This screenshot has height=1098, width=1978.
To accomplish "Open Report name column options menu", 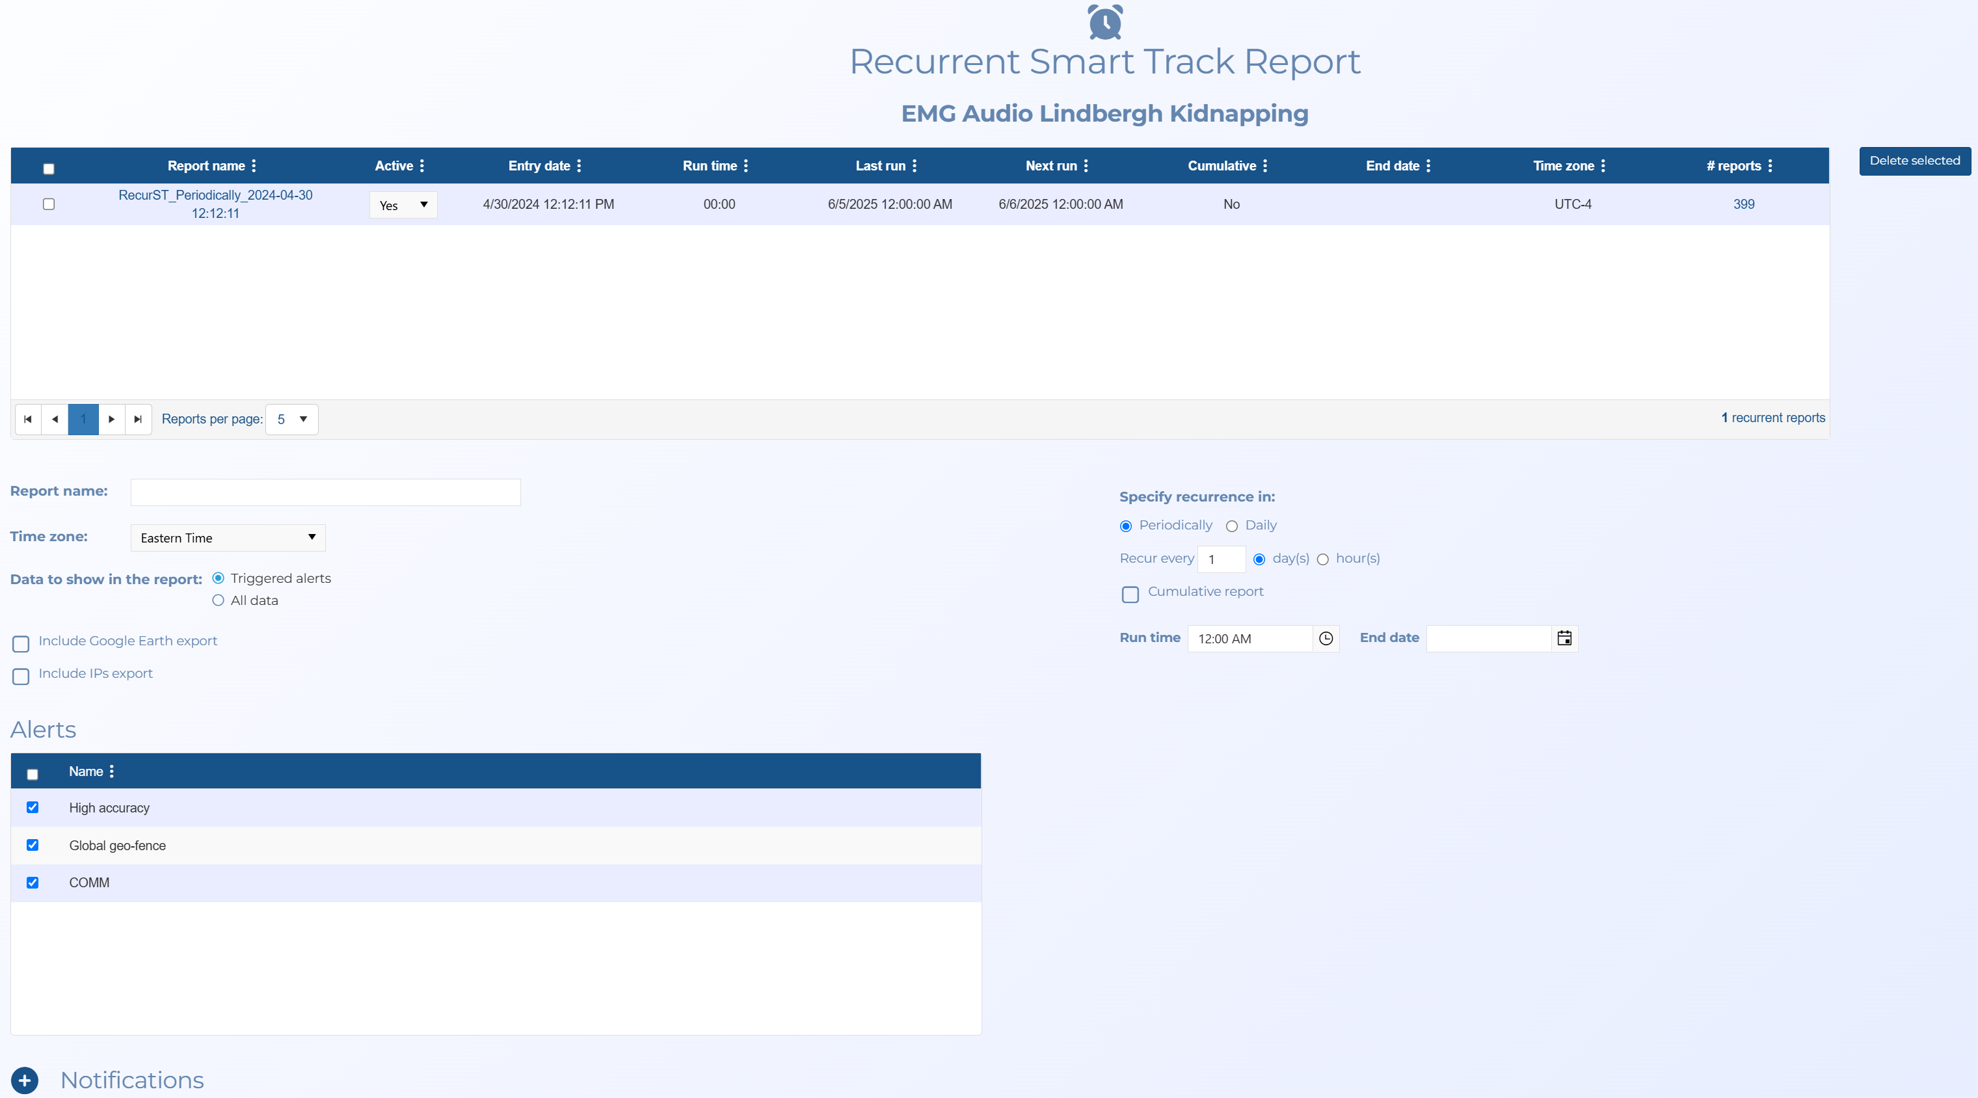I will 254,166.
